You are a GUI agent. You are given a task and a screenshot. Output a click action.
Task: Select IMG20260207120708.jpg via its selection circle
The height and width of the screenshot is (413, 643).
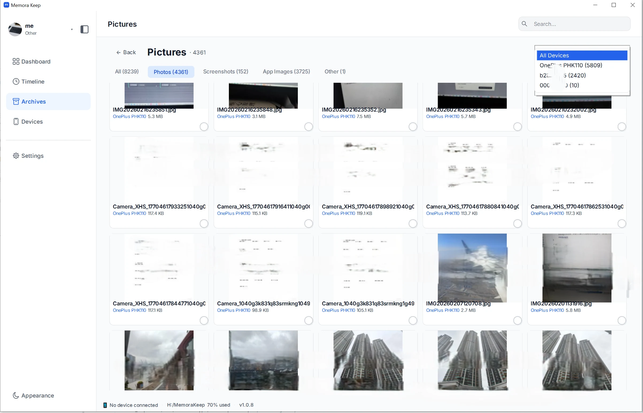(x=517, y=320)
